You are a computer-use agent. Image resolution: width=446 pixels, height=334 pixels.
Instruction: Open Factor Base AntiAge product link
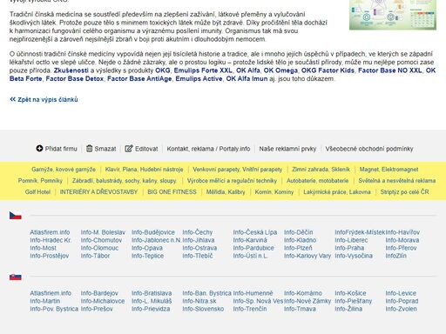[139, 78]
